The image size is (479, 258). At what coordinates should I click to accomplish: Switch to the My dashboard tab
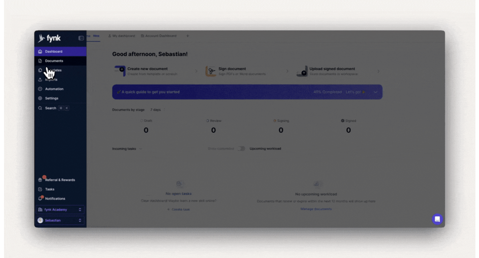tap(122, 36)
